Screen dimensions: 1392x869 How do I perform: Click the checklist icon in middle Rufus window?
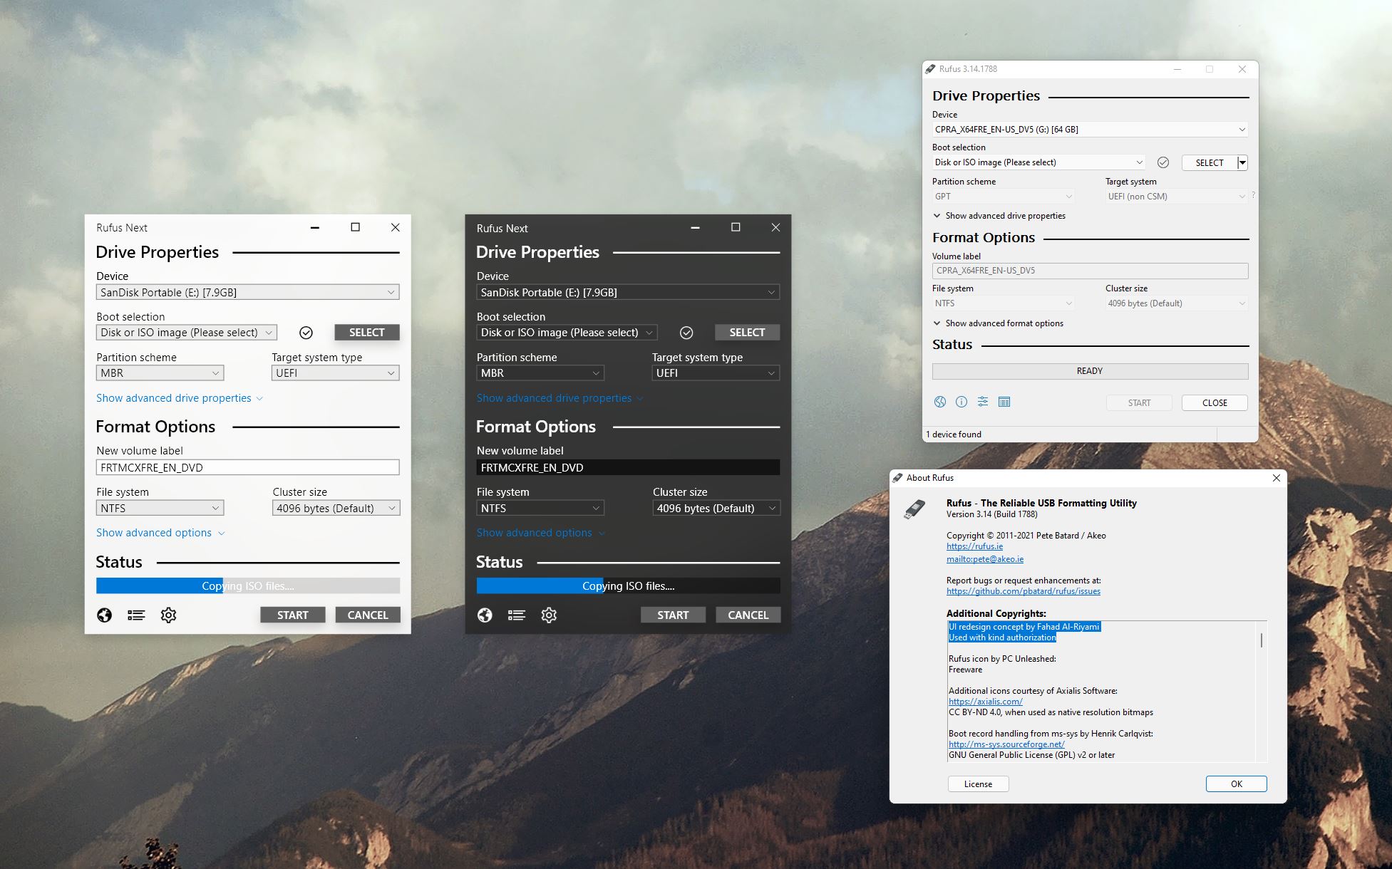tap(517, 615)
